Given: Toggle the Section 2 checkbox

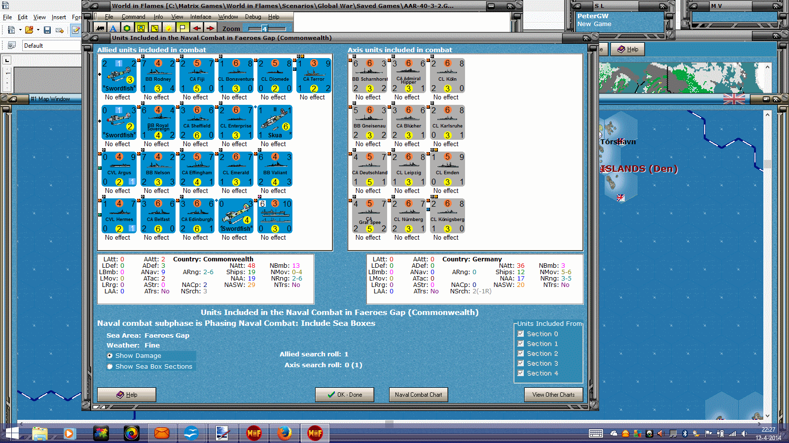Looking at the screenshot, I should 521,353.
